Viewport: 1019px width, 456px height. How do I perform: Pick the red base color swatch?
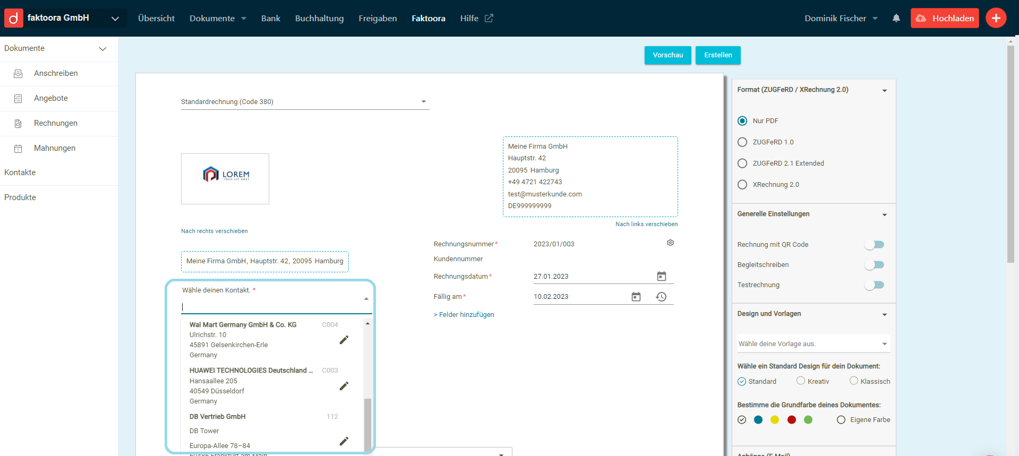coord(791,420)
